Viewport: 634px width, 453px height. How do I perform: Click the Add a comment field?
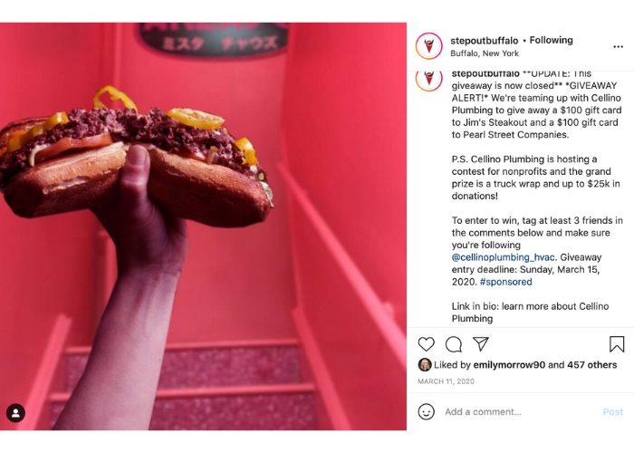pos(520,411)
